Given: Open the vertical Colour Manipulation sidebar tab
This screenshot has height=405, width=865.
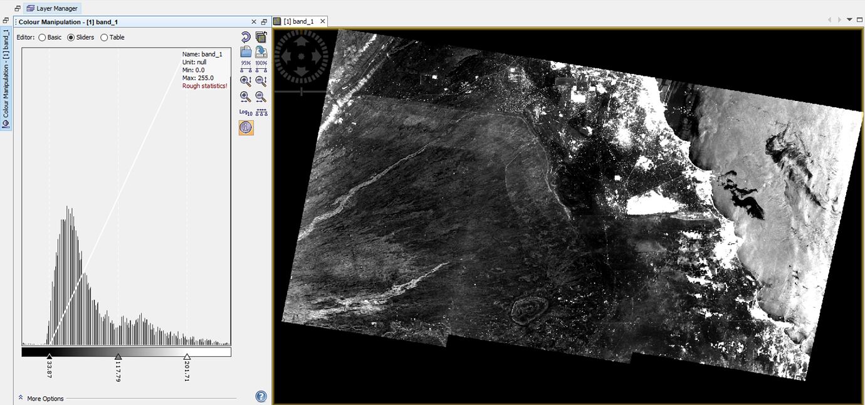Looking at the screenshot, I should (6, 78).
